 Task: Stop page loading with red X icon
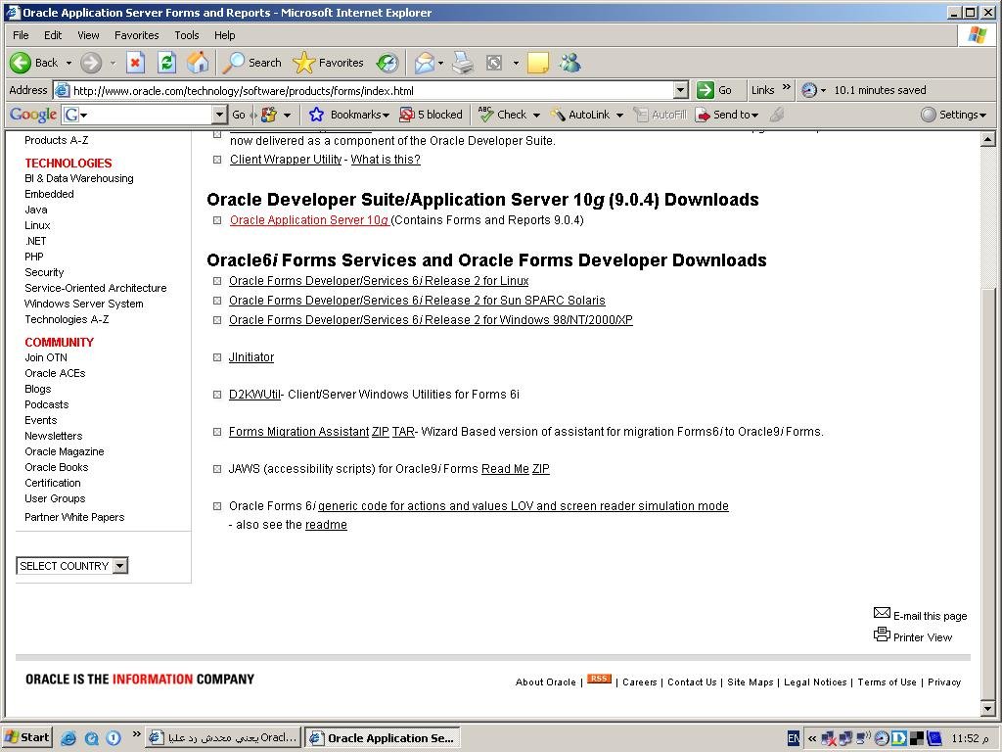[x=135, y=63]
